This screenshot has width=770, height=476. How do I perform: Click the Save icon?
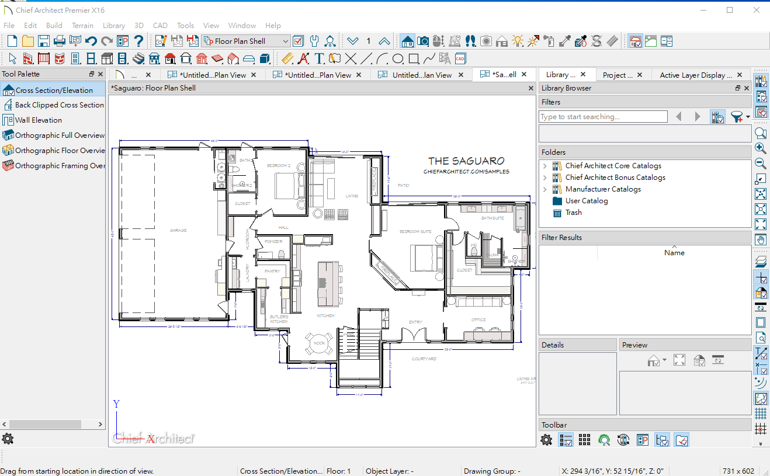(44, 41)
